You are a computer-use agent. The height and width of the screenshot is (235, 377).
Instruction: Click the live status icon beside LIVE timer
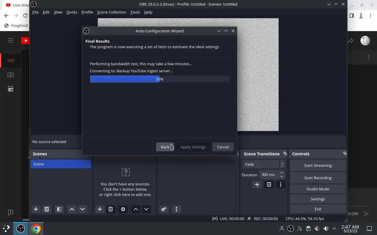pyautogui.click(x=215, y=219)
